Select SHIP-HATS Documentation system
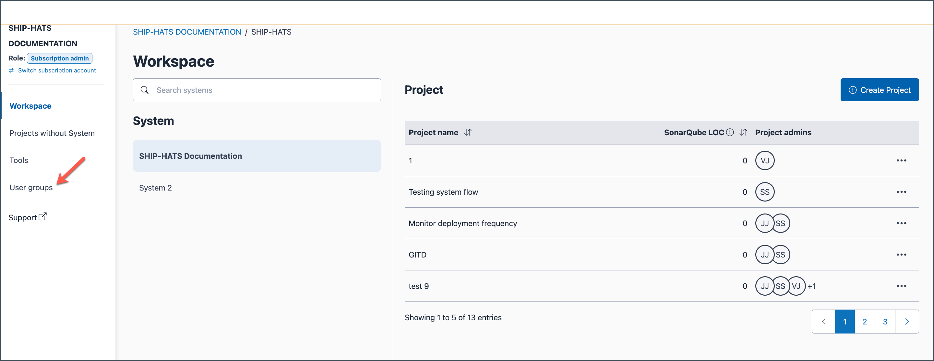This screenshot has width=934, height=361. tap(257, 156)
